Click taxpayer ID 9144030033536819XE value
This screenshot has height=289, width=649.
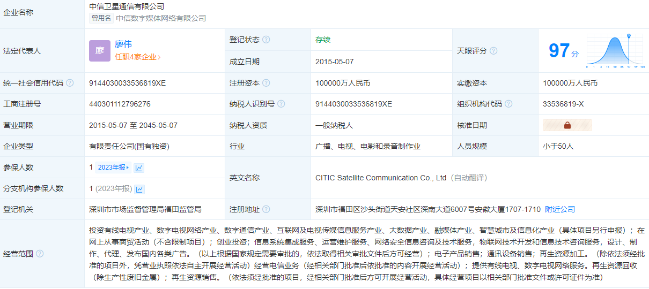(354, 104)
